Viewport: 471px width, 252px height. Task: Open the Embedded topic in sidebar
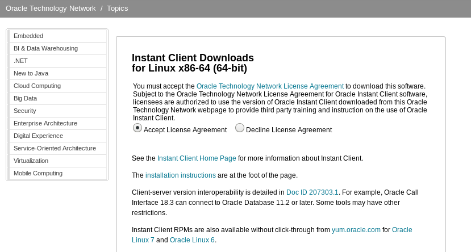pos(57,36)
